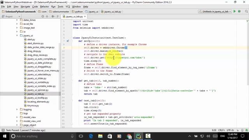This screenshot has width=249, height=140.
Task: Open File Explorer from taskbar
Action: [100, 136]
